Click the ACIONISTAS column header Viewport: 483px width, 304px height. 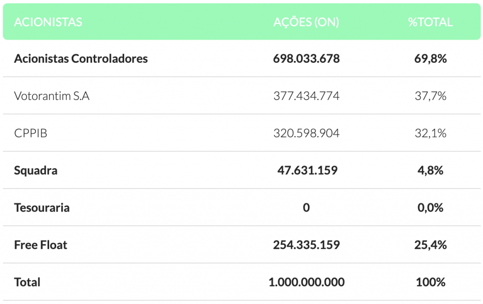[x=48, y=22]
